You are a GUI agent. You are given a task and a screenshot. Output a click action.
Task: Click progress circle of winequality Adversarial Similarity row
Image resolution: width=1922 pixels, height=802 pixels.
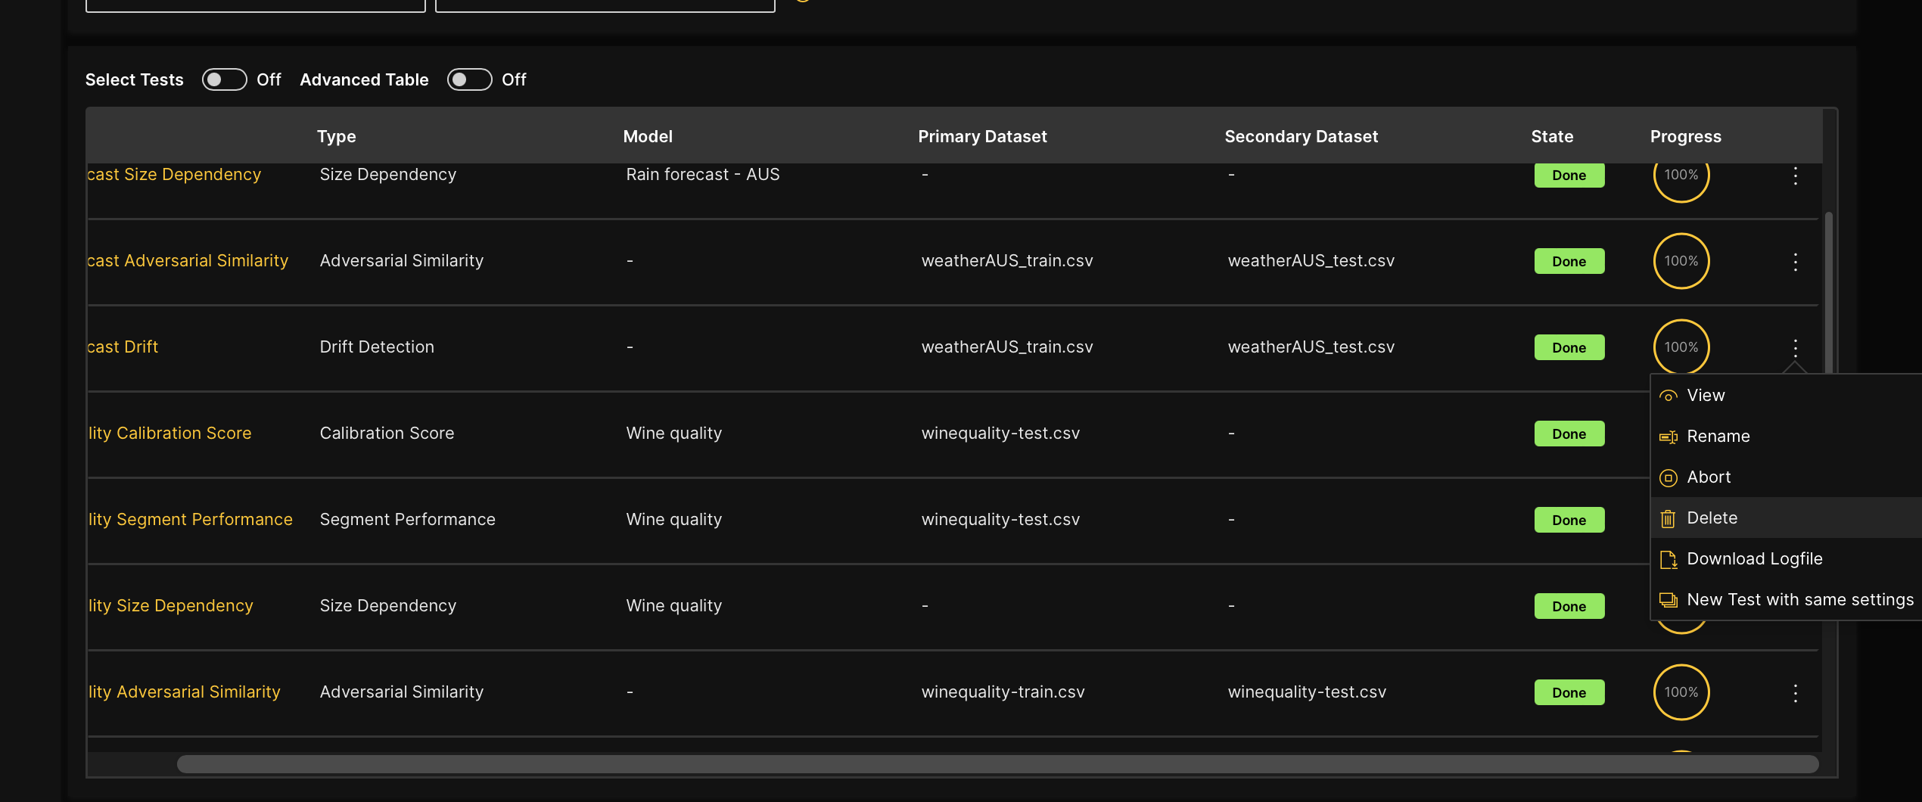1681,692
